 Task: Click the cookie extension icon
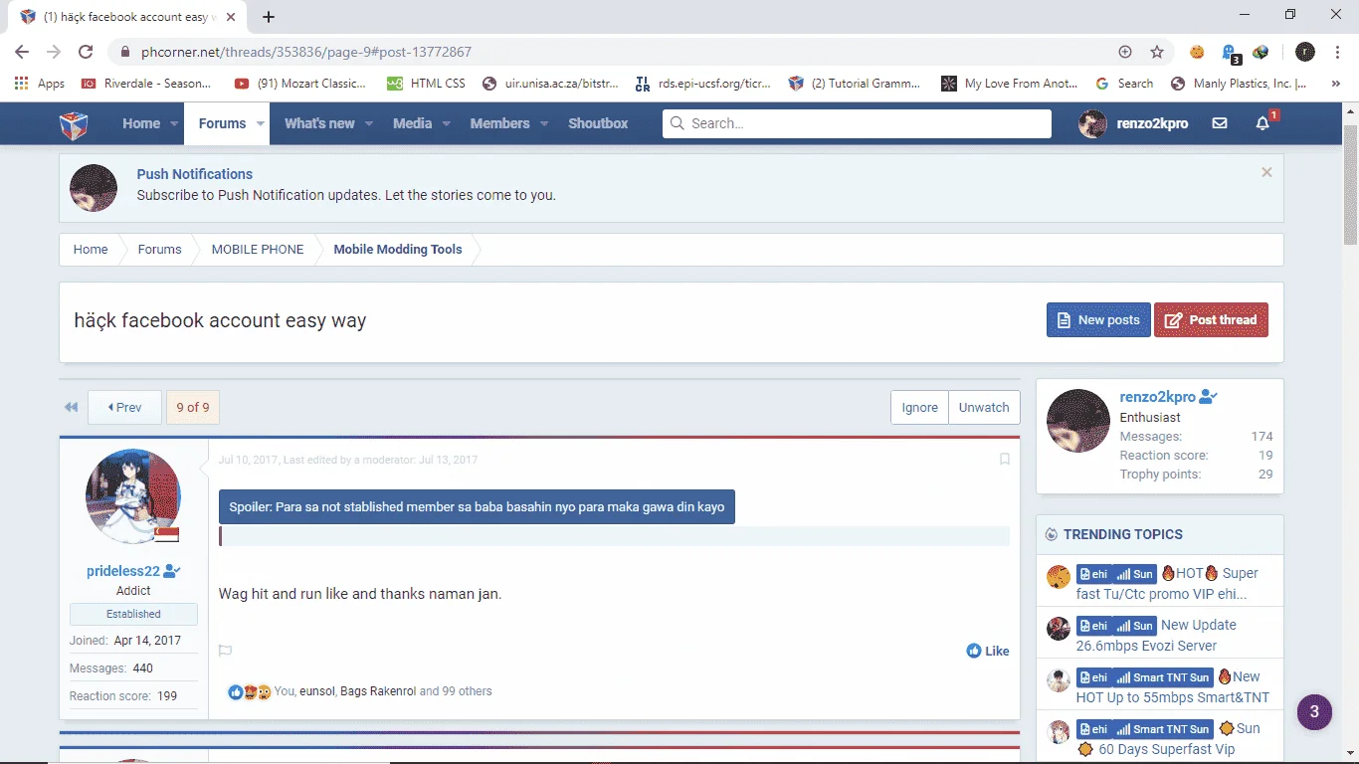1197,52
